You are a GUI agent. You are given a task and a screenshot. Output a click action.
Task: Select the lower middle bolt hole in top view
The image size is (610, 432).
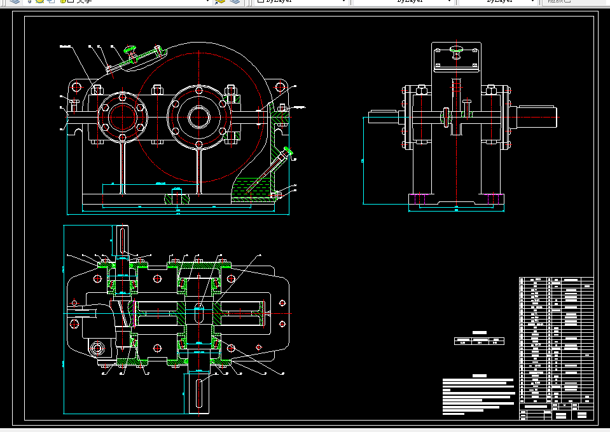[157, 348]
